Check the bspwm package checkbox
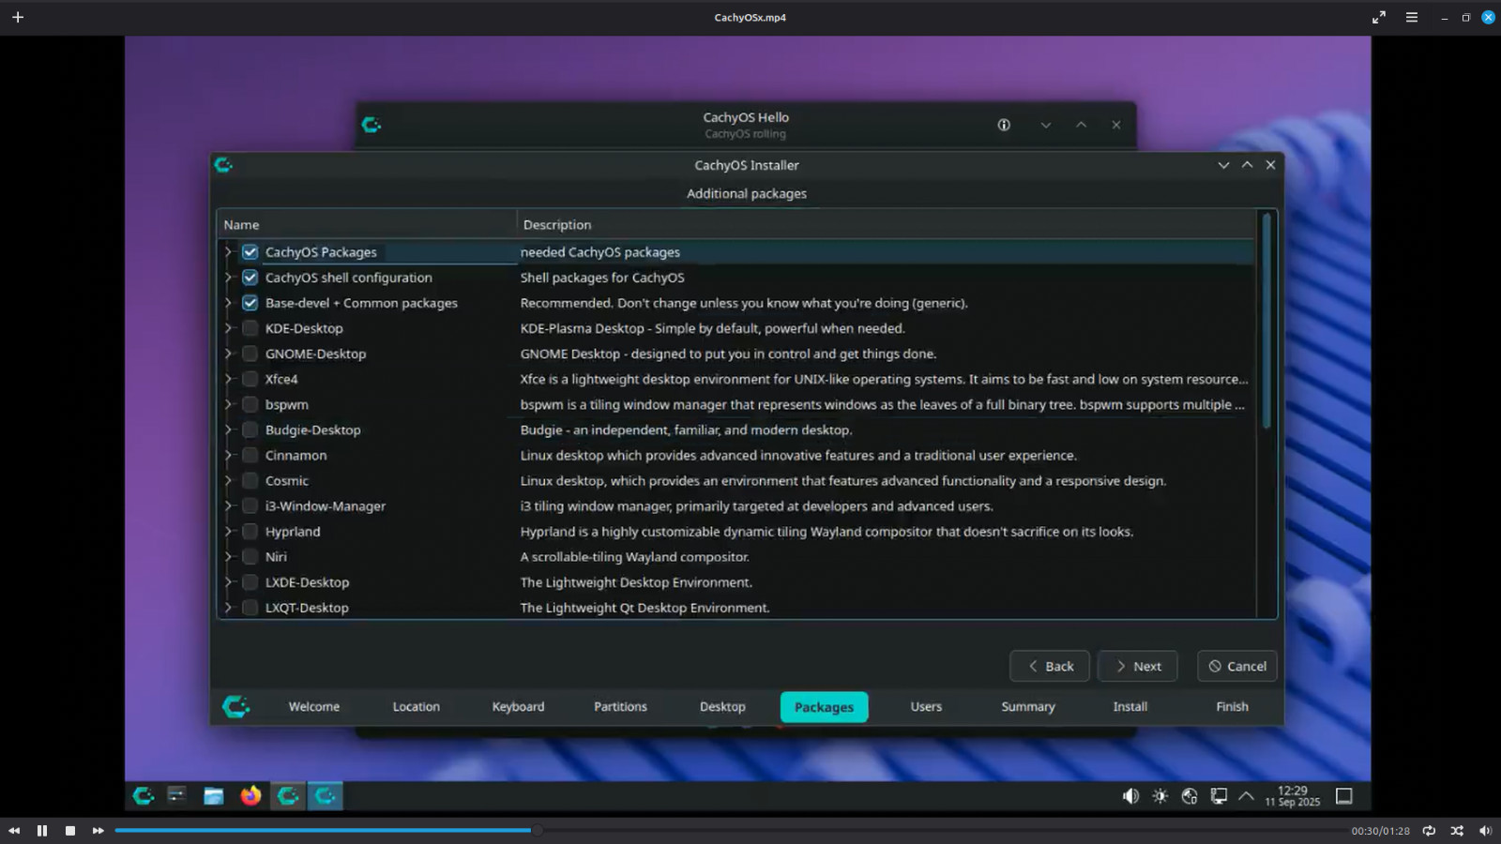1501x844 pixels. 250,404
